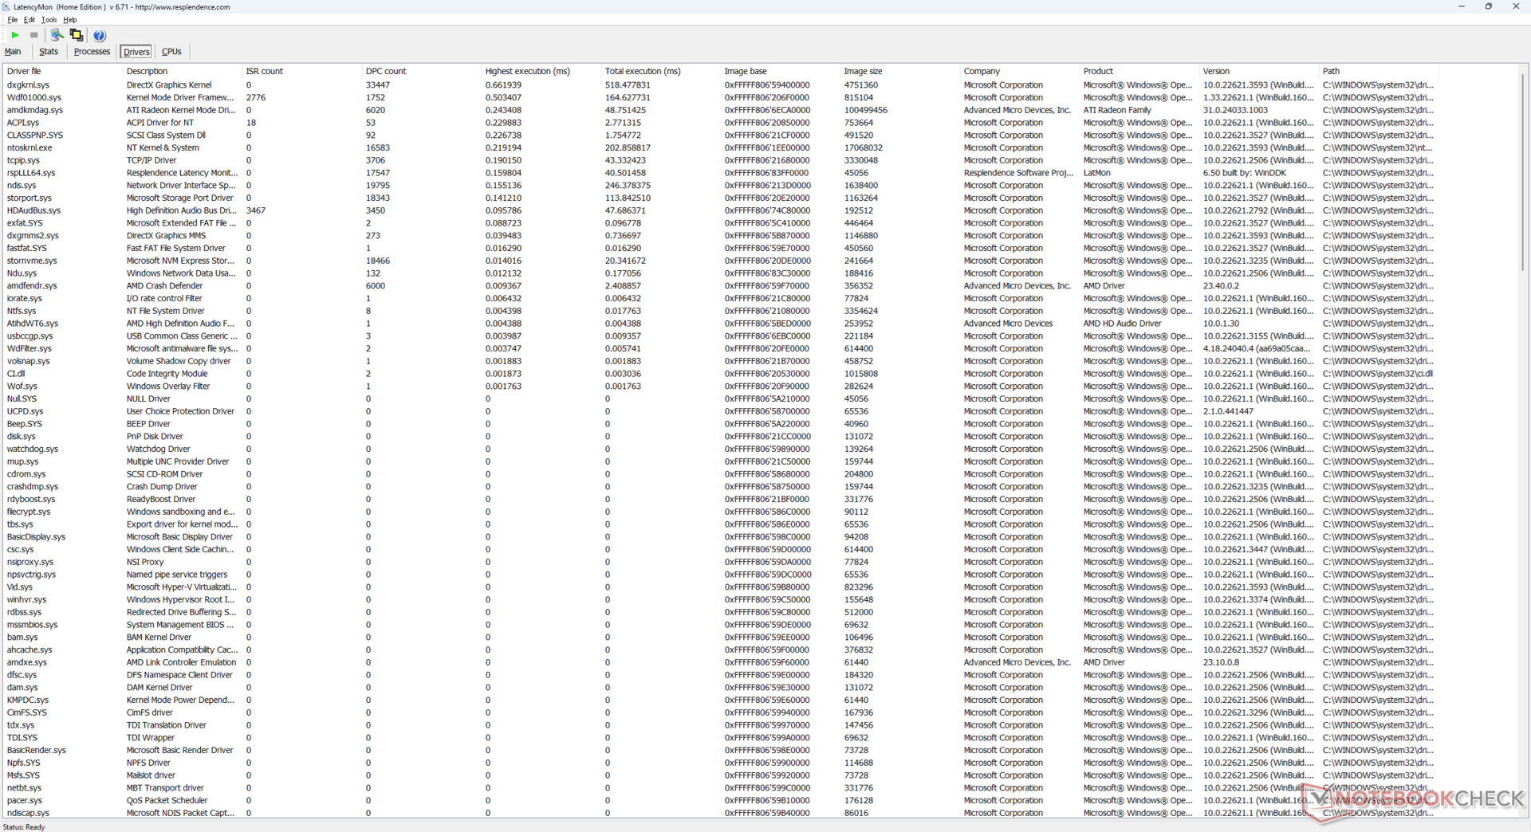1531x832 pixels.
Task: Sort by the Image size column header
Action: coord(899,71)
